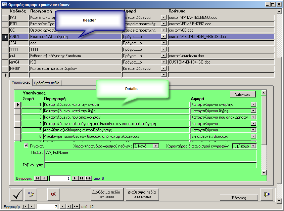284x211 pixels.
Task: Click the undo changes icon button
Action: point(31,194)
